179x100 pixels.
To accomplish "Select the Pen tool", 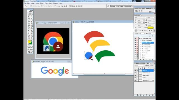I will [29, 33].
